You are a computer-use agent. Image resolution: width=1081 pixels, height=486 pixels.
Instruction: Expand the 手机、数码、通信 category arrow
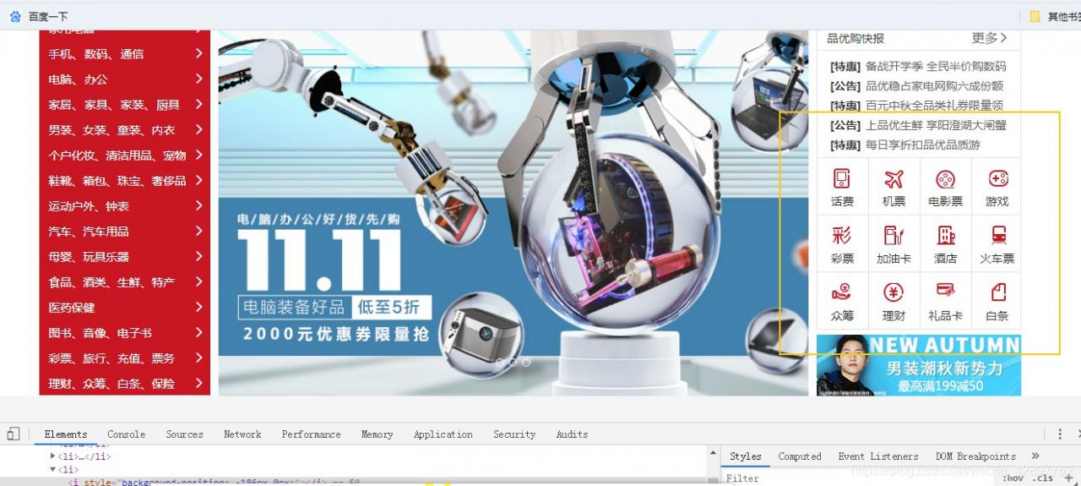coord(199,53)
